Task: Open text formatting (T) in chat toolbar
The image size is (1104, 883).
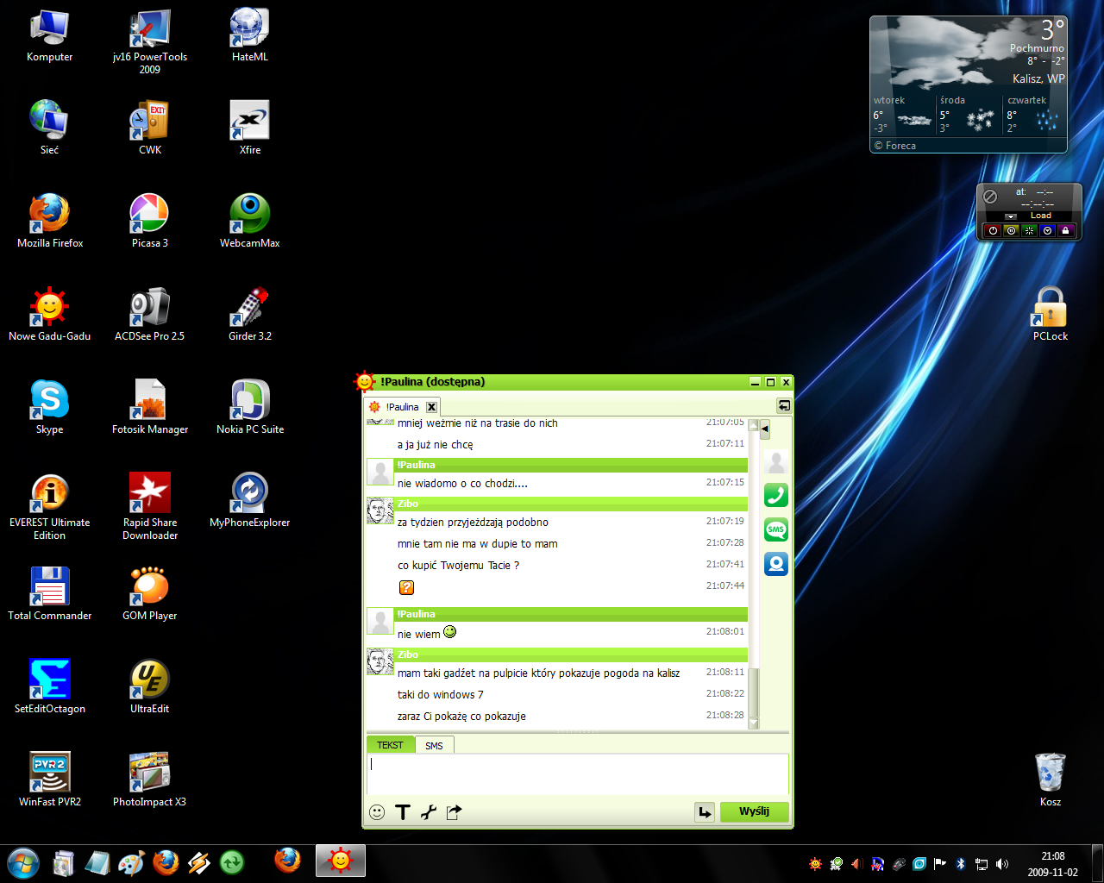Action: pyautogui.click(x=403, y=812)
